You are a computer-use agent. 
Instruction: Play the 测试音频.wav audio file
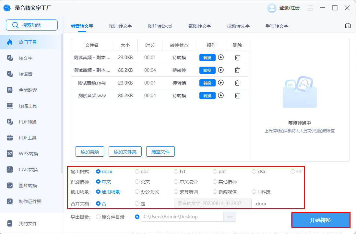point(221,95)
